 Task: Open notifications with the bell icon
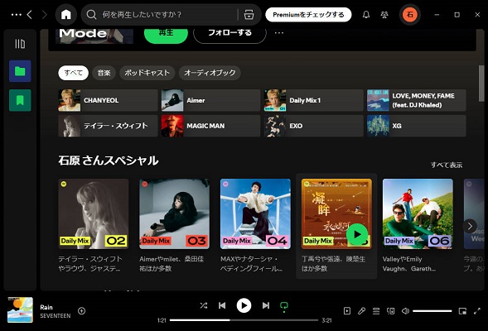pyautogui.click(x=366, y=15)
